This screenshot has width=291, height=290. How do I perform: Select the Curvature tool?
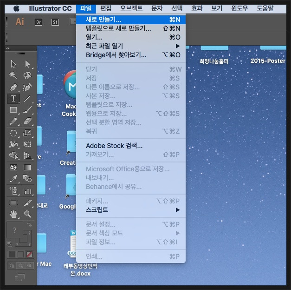[27, 88]
